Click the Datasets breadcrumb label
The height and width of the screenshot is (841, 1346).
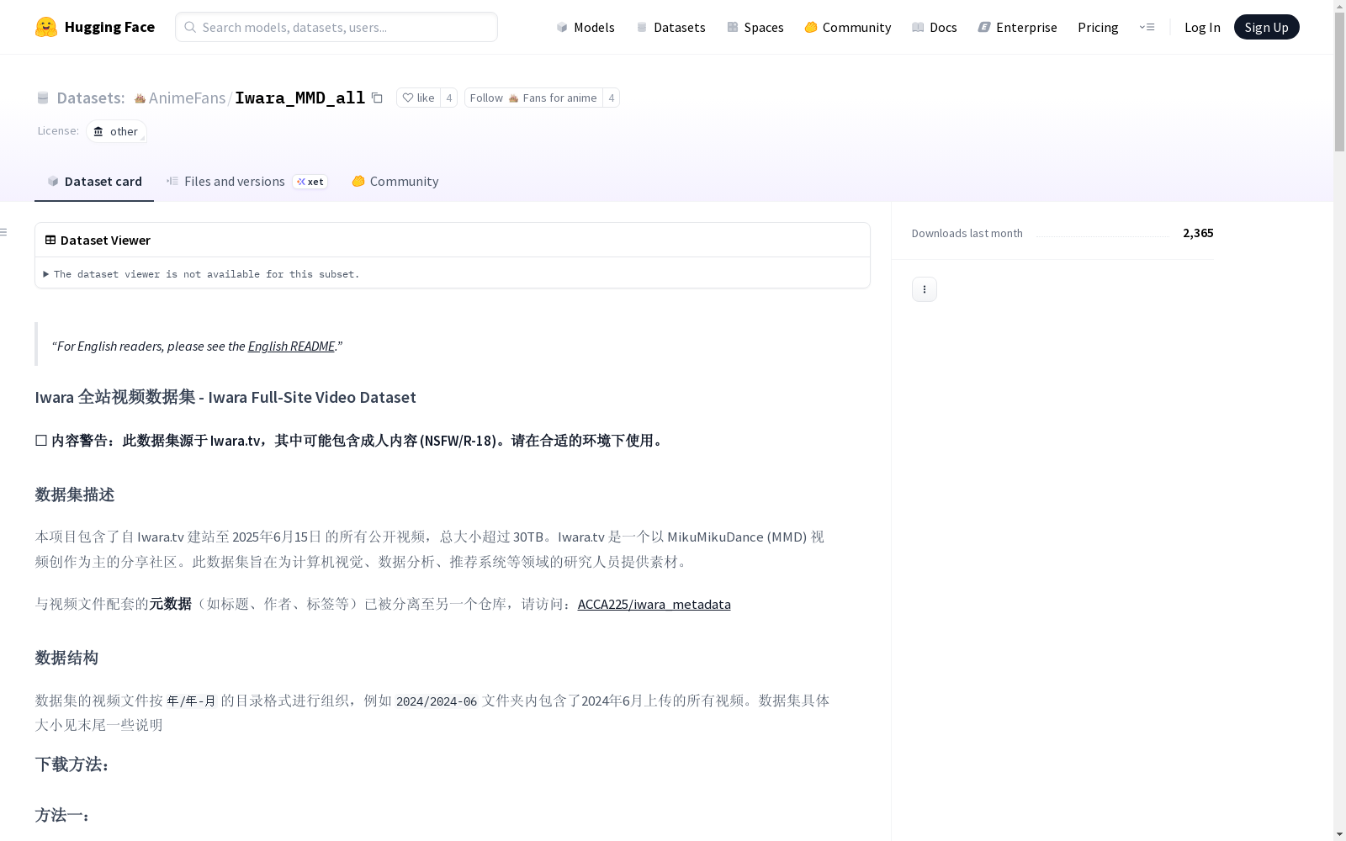(x=90, y=98)
